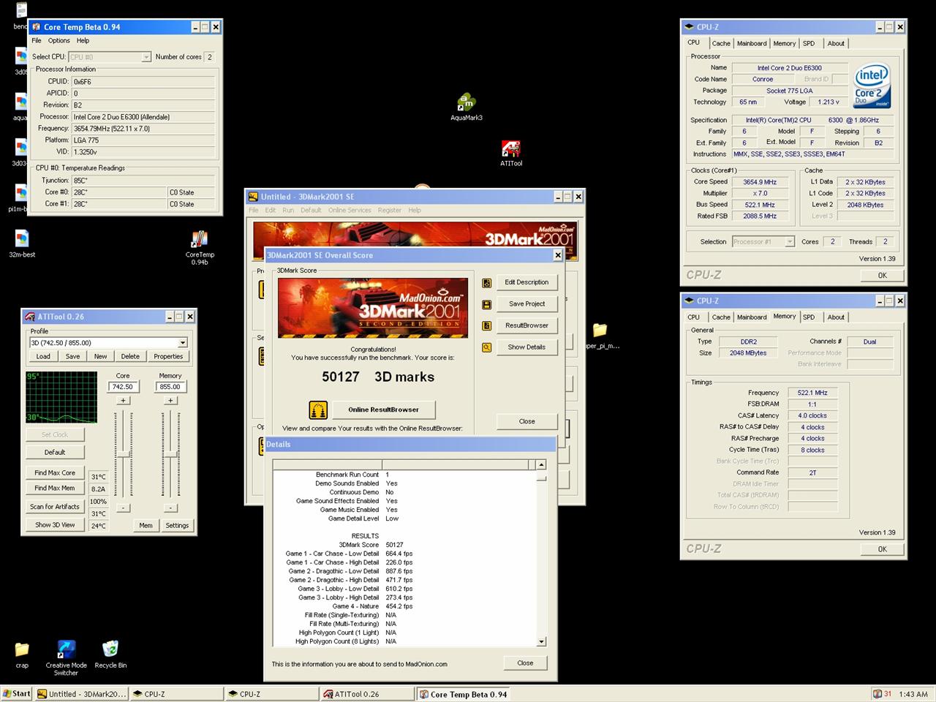Image resolution: width=936 pixels, height=702 pixels.
Task: Open the Run menu in 3DMark2001 SE
Action: [288, 210]
